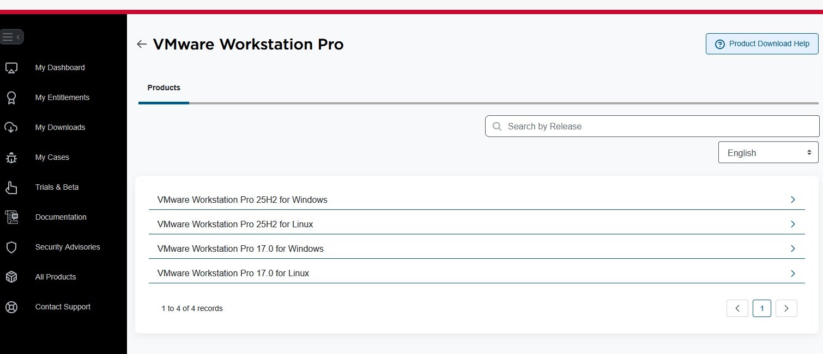
Task: Click the Search by Release field
Action: point(652,126)
